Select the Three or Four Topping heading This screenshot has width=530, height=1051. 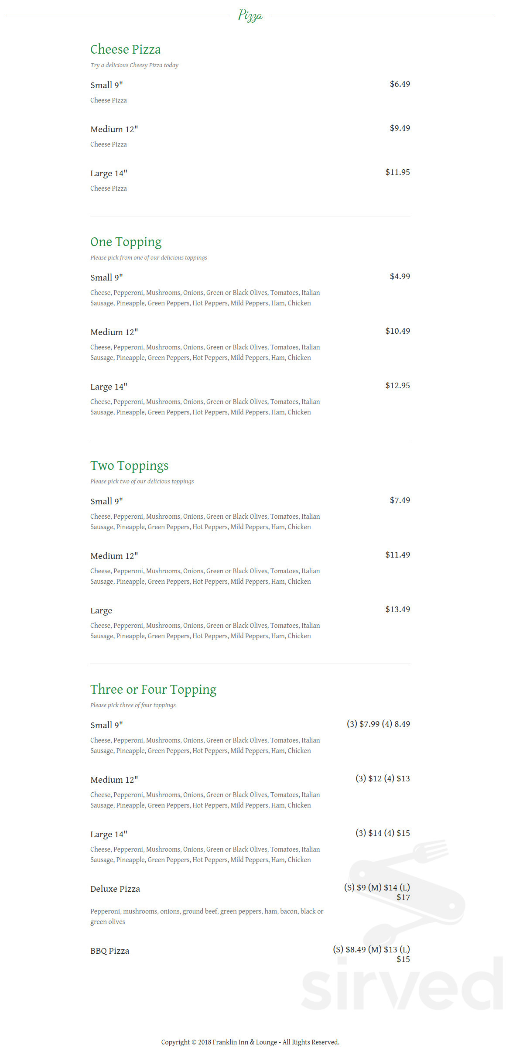[x=153, y=689]
